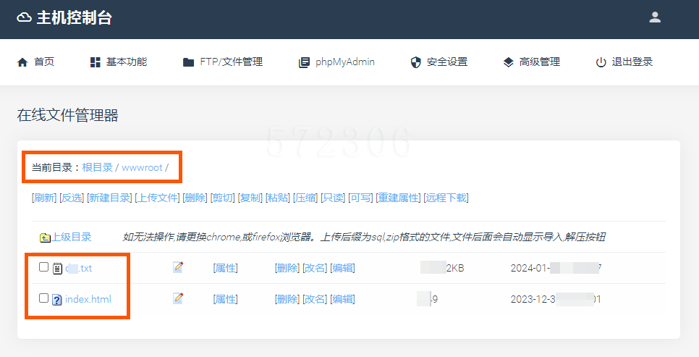Open phpMyAdmin from the nav bar
Image resolution: width=699 pixels, height=357 pixels.
point(345,62)
